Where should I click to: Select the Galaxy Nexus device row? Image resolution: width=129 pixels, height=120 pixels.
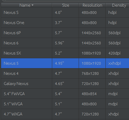[65, 84]
